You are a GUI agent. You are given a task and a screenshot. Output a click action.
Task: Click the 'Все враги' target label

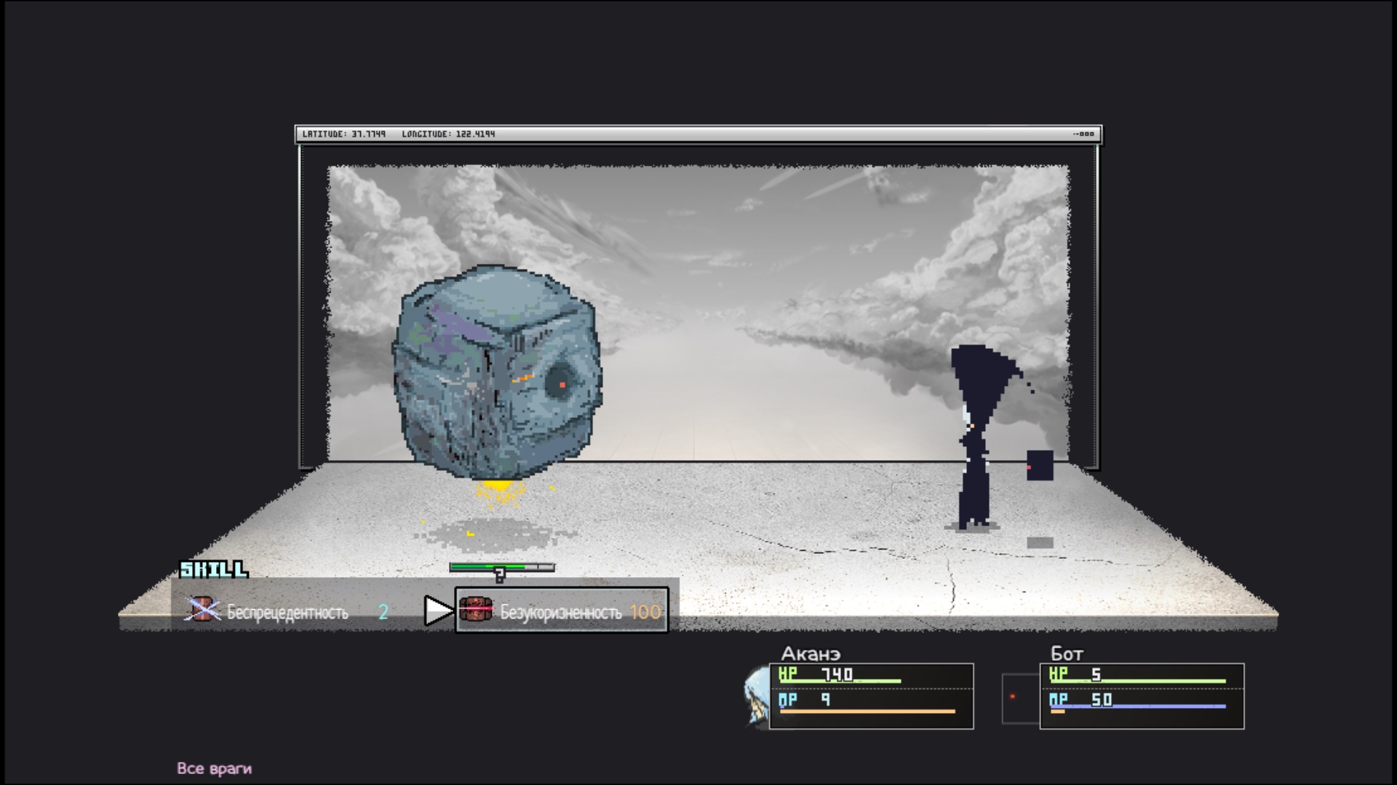(214, 768)
